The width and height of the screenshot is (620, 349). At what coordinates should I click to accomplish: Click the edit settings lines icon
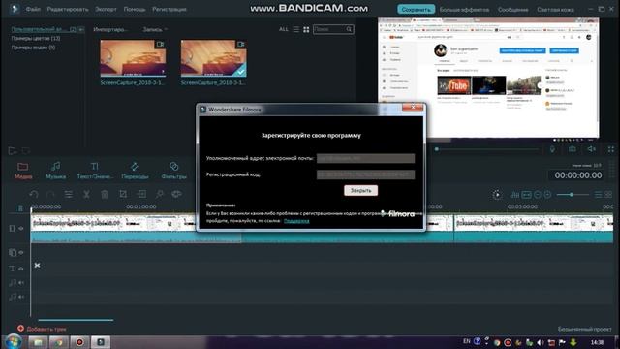(x=69, y=194)
